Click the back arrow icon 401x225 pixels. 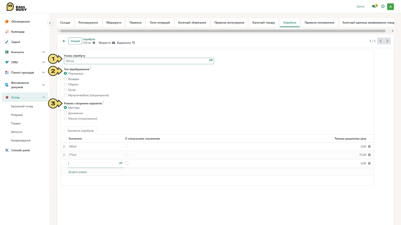(x=64, y=41)
